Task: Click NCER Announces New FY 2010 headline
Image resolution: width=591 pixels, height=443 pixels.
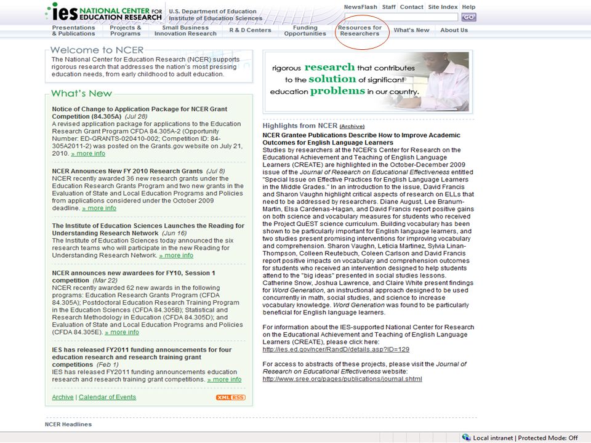Action: tap(127, 171)
